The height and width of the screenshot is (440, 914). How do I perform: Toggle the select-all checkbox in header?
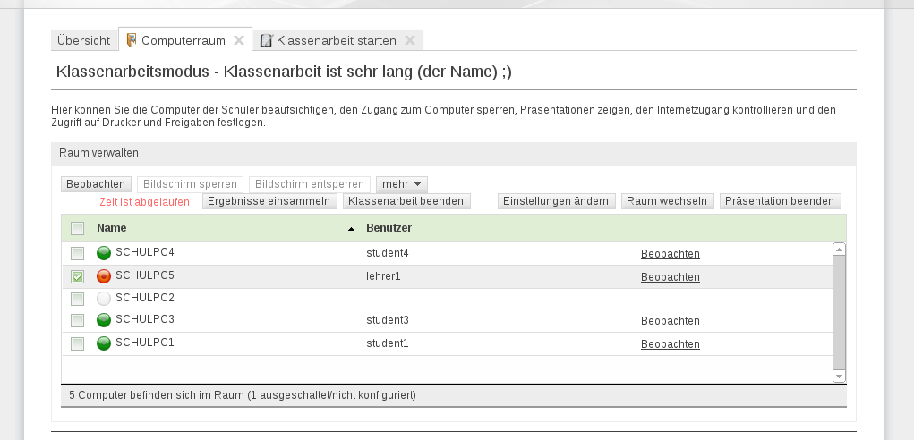pyautogui.click(x=78, y=228)
